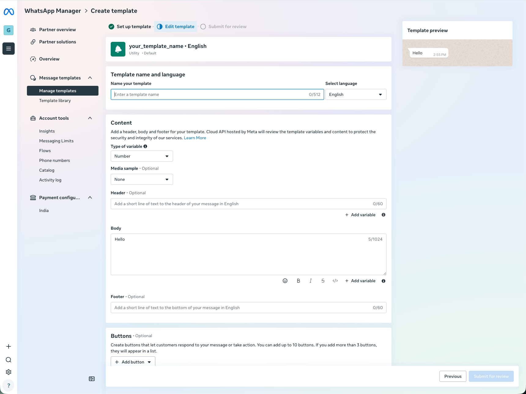Click the help question mark icon
526x394 pixels.
(9, 385)
